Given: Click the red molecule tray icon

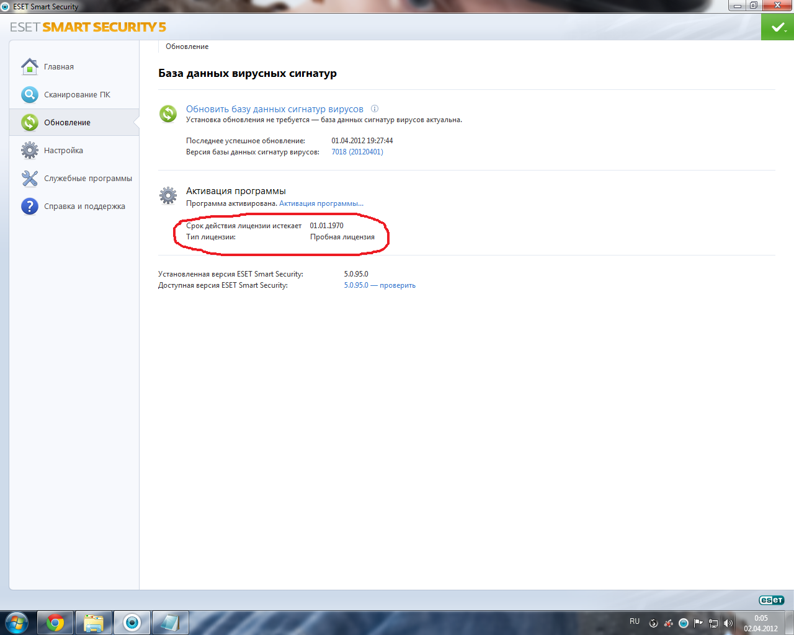Looking at the screenshot, I should 669,623.
